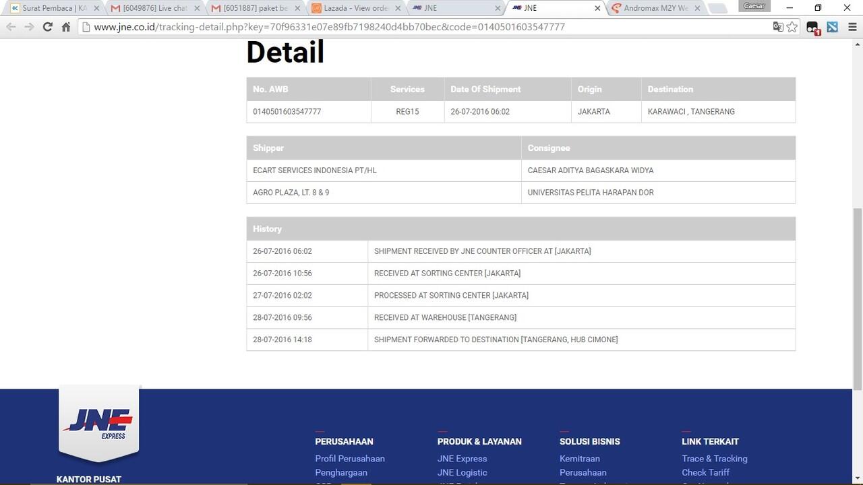Close the [6049876] Live chat tab
863x485 pixels.
pos(196,8)
